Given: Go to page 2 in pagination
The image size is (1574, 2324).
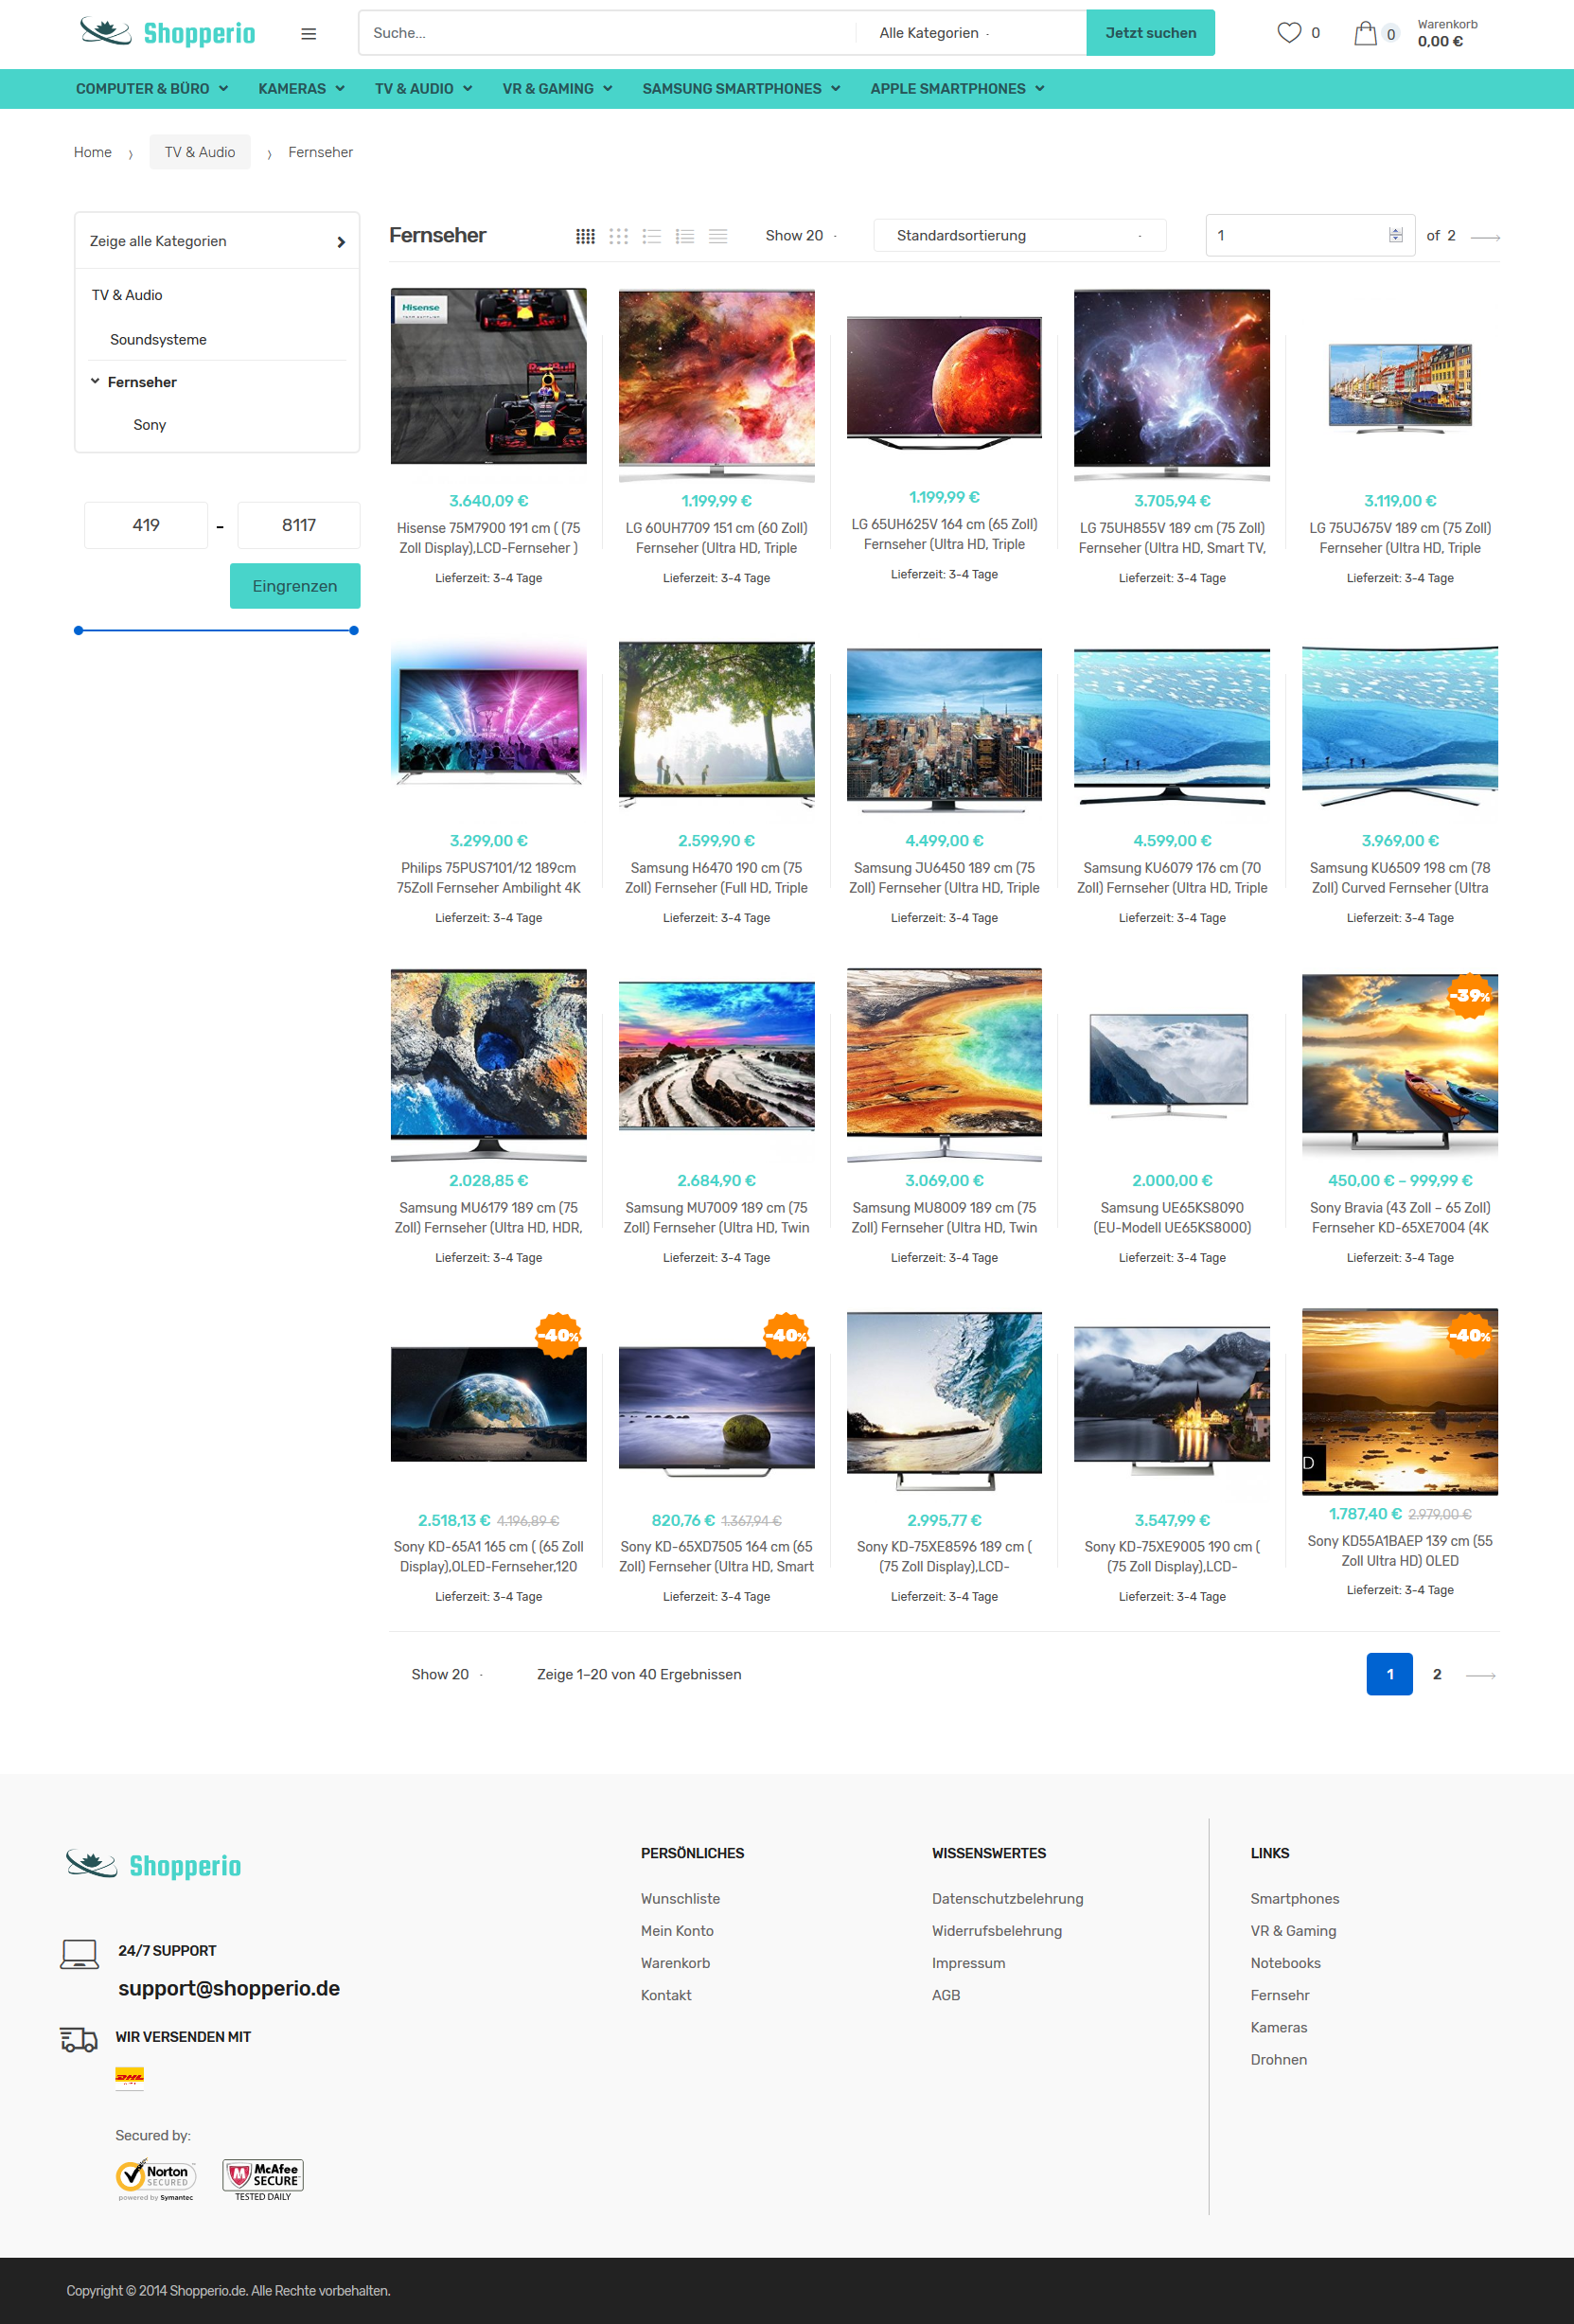Looking at the screenshot, I should [1437, 1675].
